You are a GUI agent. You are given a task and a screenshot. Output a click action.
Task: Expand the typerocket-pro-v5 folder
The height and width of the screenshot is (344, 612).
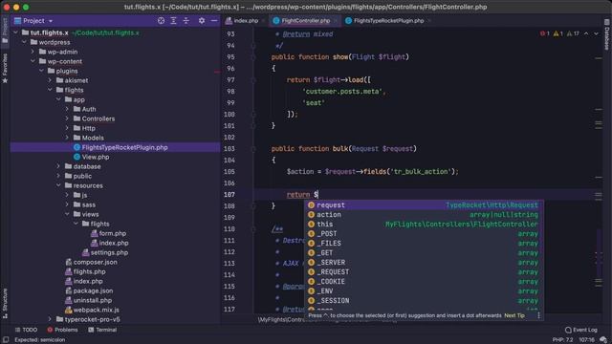click(50, 319)
